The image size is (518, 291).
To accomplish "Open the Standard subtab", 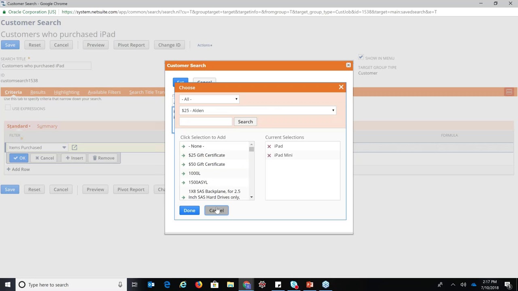I will click(17, 126).
